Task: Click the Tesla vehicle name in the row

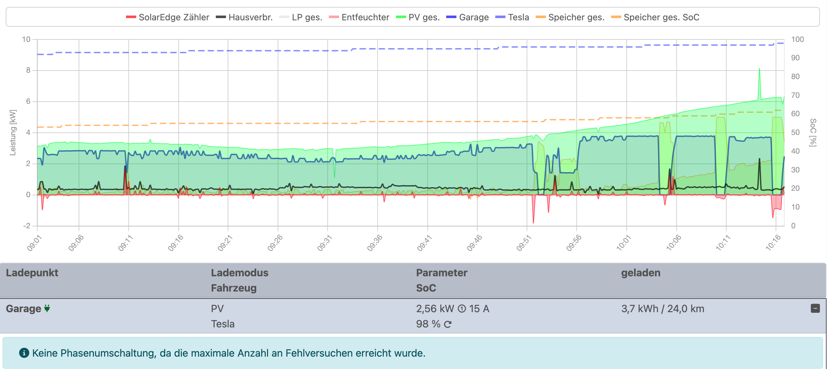Action: tap(222, 324)
